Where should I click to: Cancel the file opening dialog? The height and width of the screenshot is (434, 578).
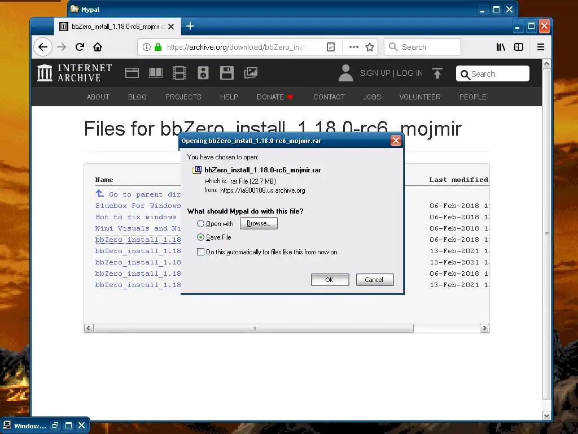coord(375,280)
